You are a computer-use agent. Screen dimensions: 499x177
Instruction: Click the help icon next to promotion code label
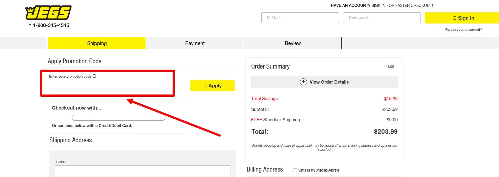pos(94,76)
